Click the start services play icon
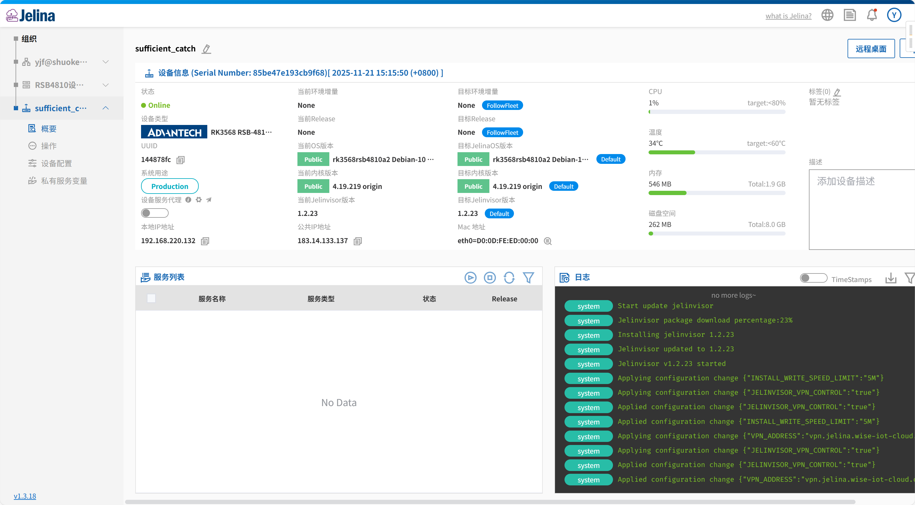 click(470, 278)
